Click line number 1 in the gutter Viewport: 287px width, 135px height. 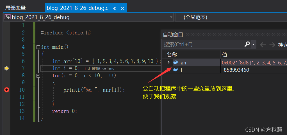coord(23,25)
